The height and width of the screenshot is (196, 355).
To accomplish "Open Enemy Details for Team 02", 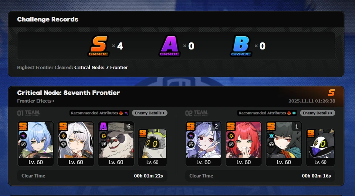I will pos(318,113).
